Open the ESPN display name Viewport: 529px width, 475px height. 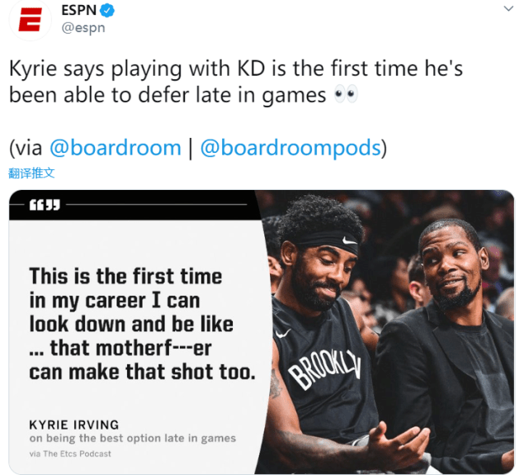click(79, 11)
